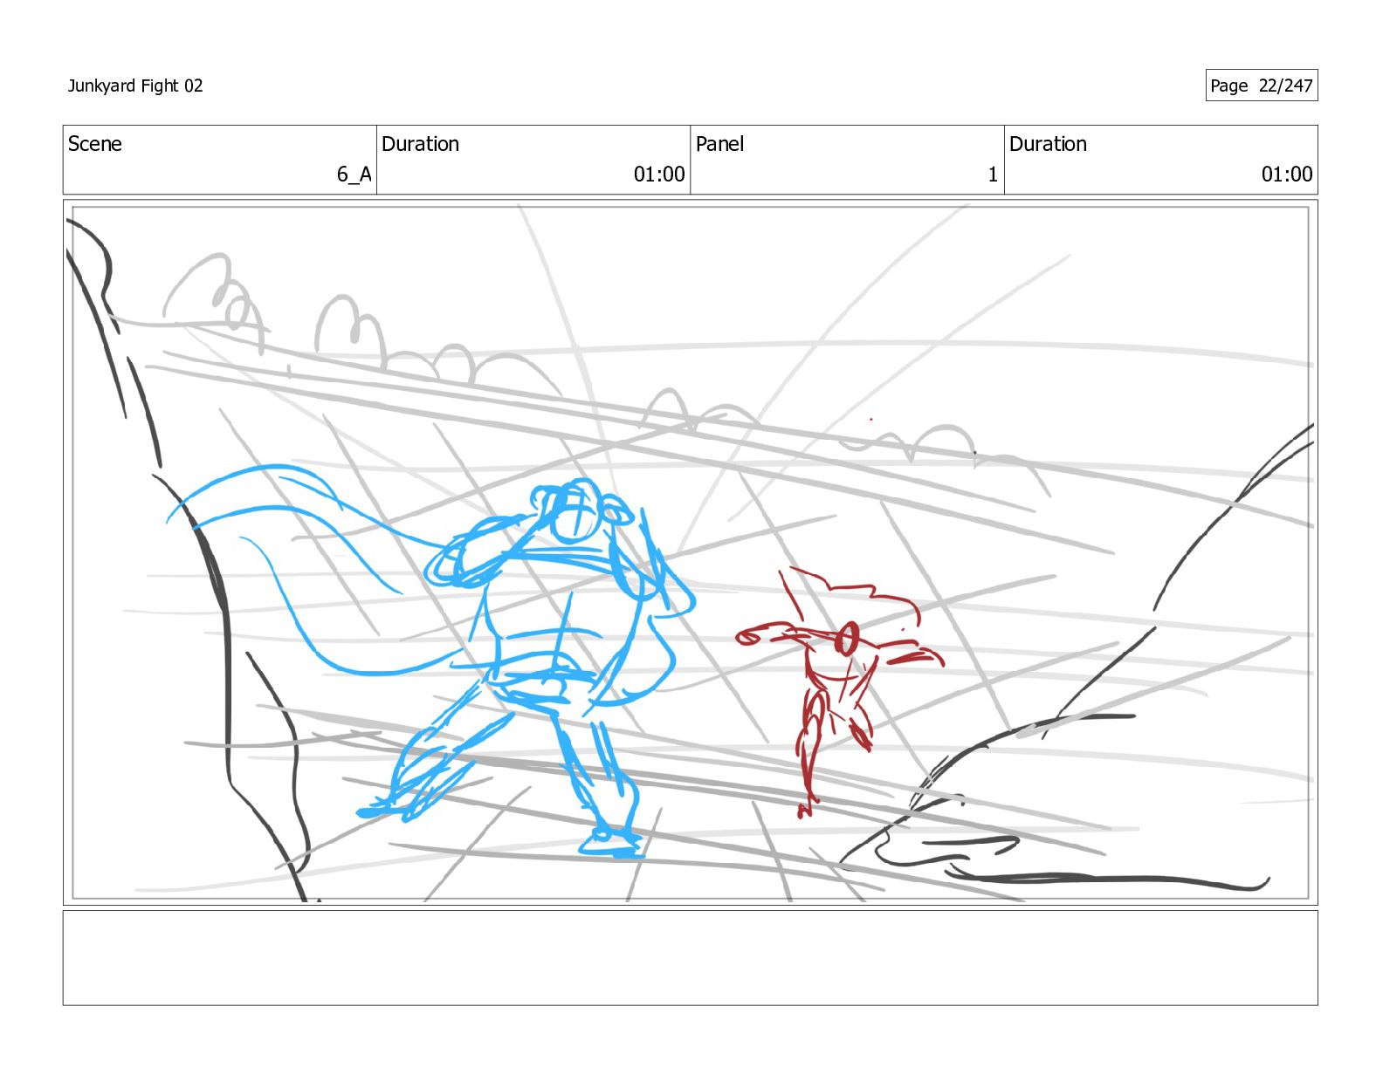This screenshot has width=1383, height=1068.
Task: Click the Duration label beside the Scene cell
Action: [x=420, y=144]
